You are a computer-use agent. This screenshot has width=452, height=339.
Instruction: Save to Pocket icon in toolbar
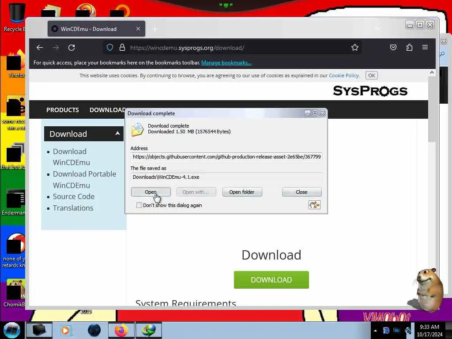393,47
